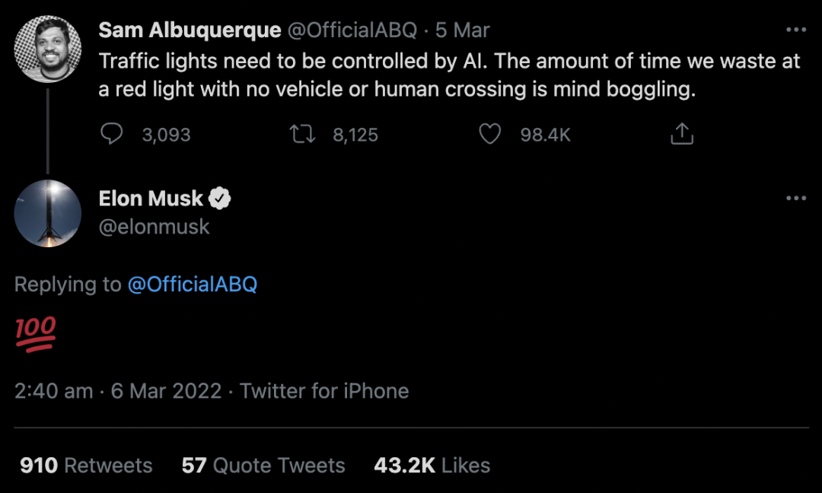Click Elon Musk's verified badge
This screenshot has height=493, width=822.
pos(220,199)
